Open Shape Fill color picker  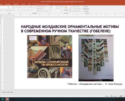[x=76, y=7]
